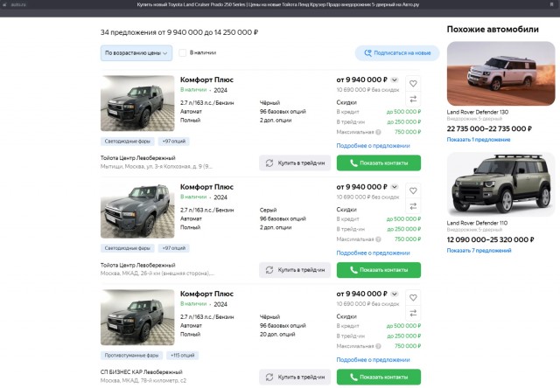Expand the price chevron on second listing
This screenshot has height=388, width=560.
point(395,187)
